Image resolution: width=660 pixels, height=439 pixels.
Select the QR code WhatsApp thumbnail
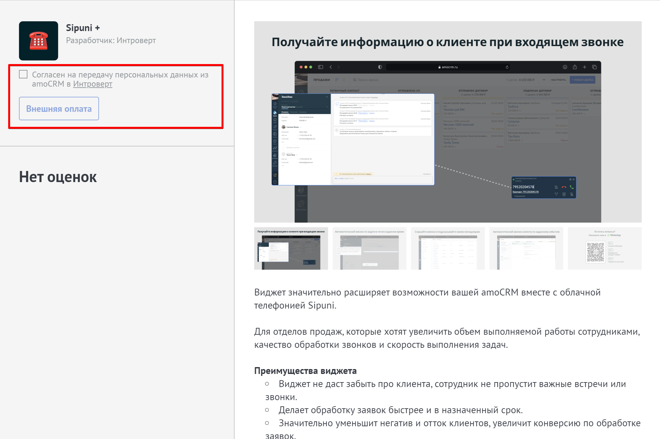coord(605,248)
